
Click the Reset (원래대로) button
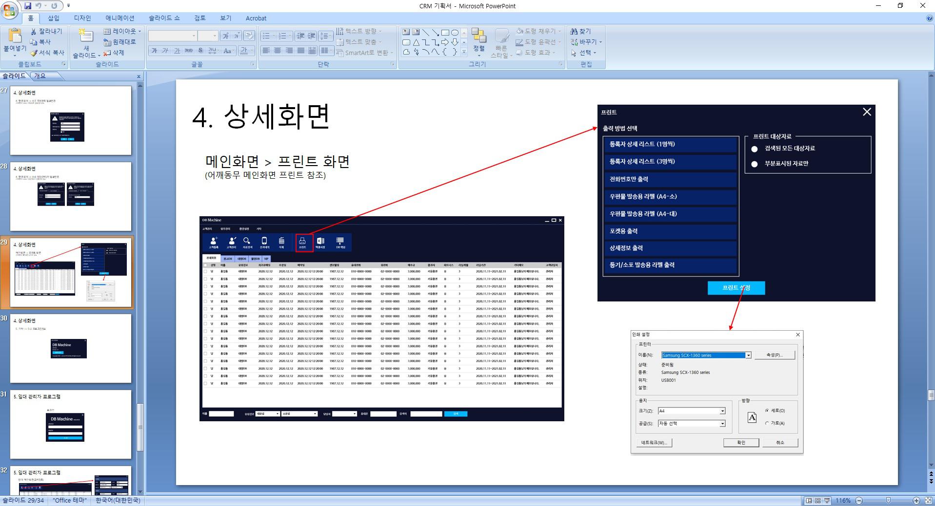[x=120, y=42]
